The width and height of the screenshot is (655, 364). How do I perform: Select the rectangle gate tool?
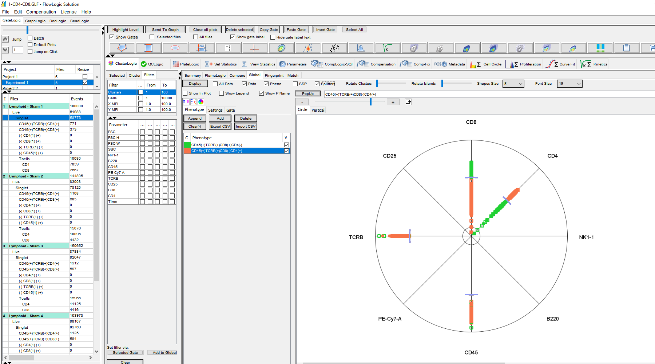pos(148,48)
